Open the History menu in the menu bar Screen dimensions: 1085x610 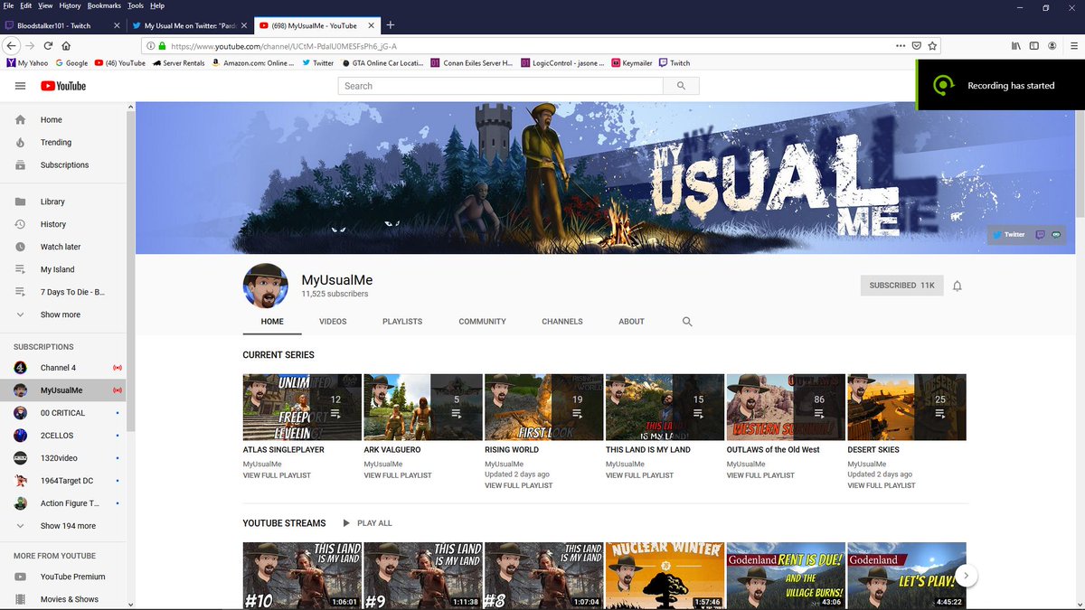tap(70, 5)
